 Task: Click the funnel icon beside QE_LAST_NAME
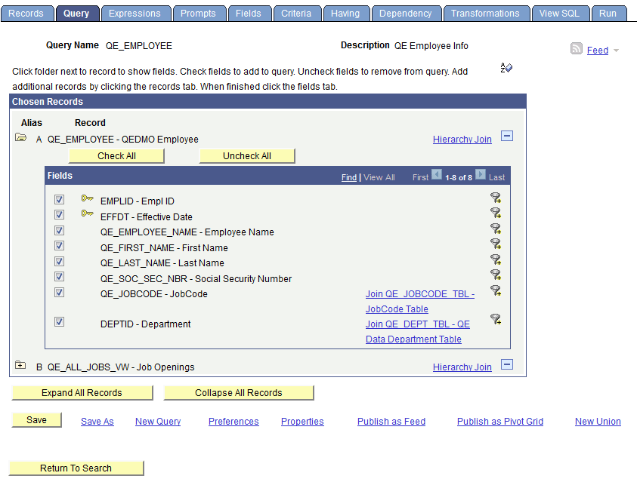tap(496, 259)
